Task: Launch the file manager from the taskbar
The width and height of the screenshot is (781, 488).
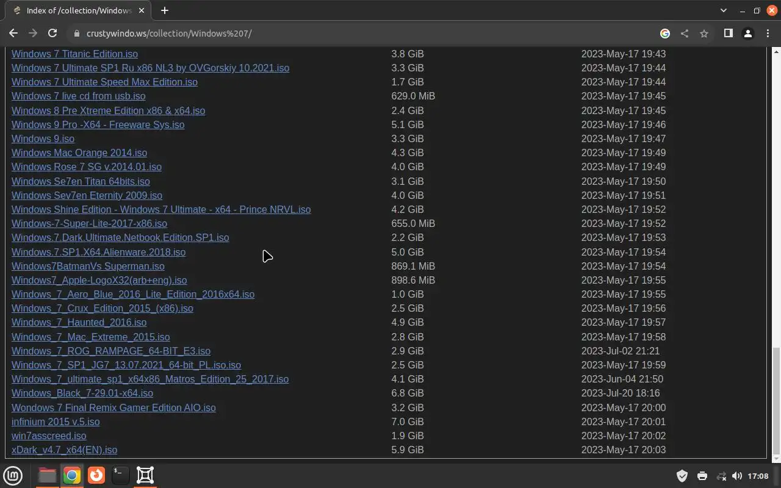Action: tap(47, 475)
